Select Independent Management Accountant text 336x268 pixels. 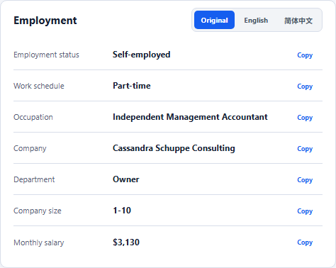[190, 117]
